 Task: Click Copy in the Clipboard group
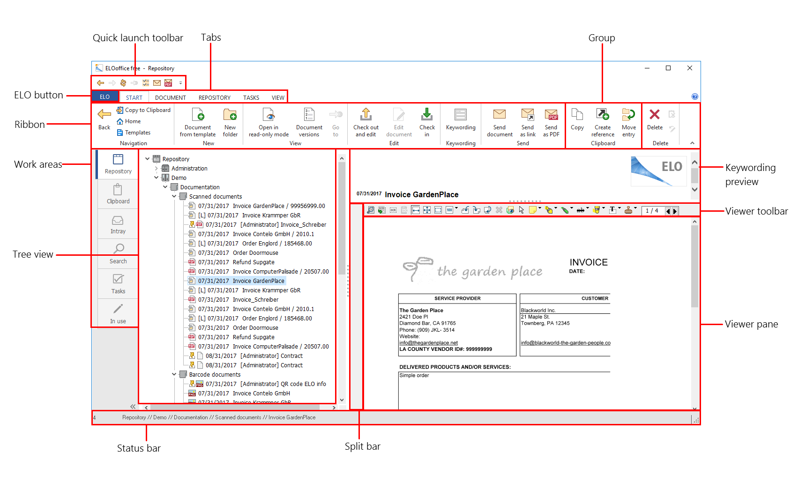577,119
